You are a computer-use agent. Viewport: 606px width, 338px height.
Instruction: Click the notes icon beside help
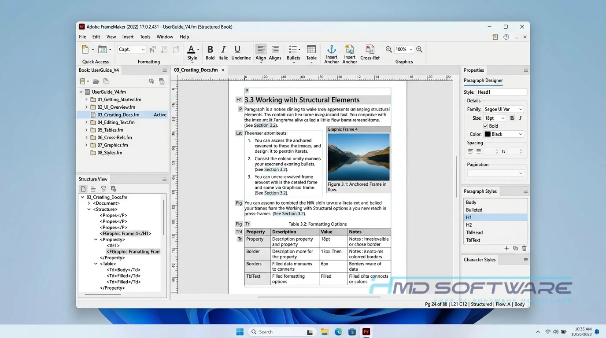[x=495, y=37]
